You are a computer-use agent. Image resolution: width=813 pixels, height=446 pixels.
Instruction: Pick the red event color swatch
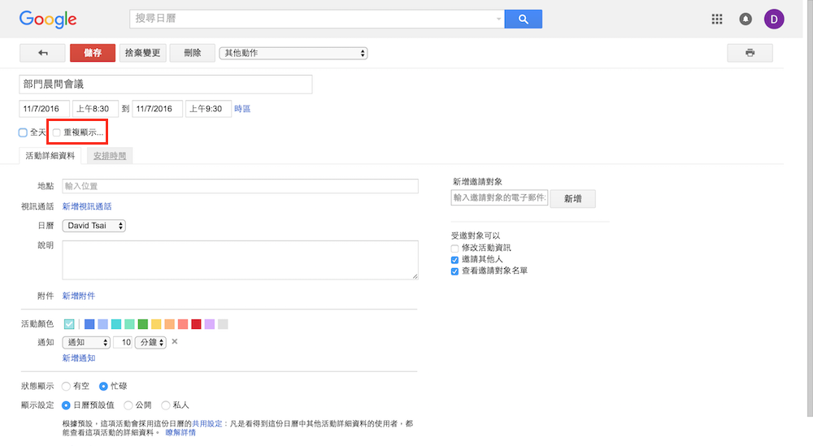[x=196, y=324]
